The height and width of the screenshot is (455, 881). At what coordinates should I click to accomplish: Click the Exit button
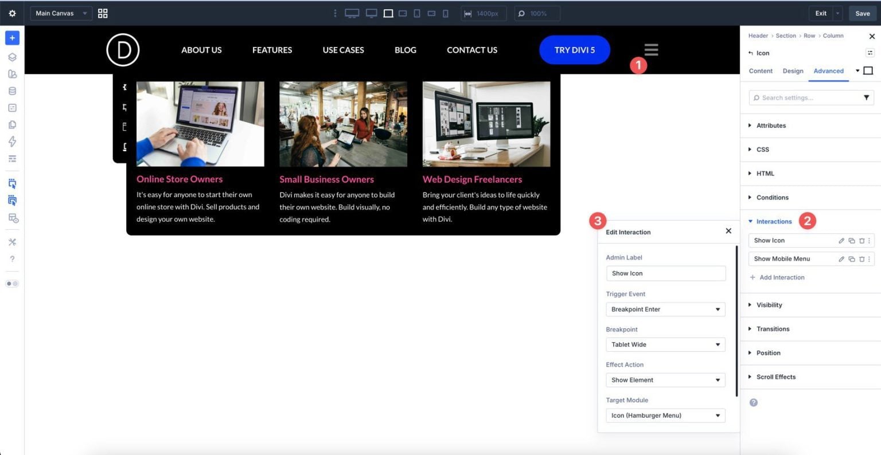pos(821,13)
